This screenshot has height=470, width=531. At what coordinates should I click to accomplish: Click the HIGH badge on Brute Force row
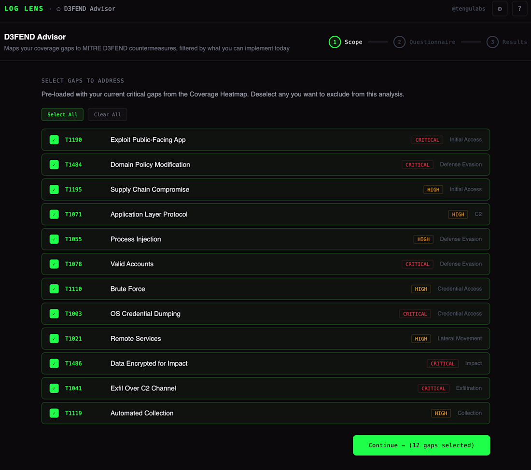(421, 289)
